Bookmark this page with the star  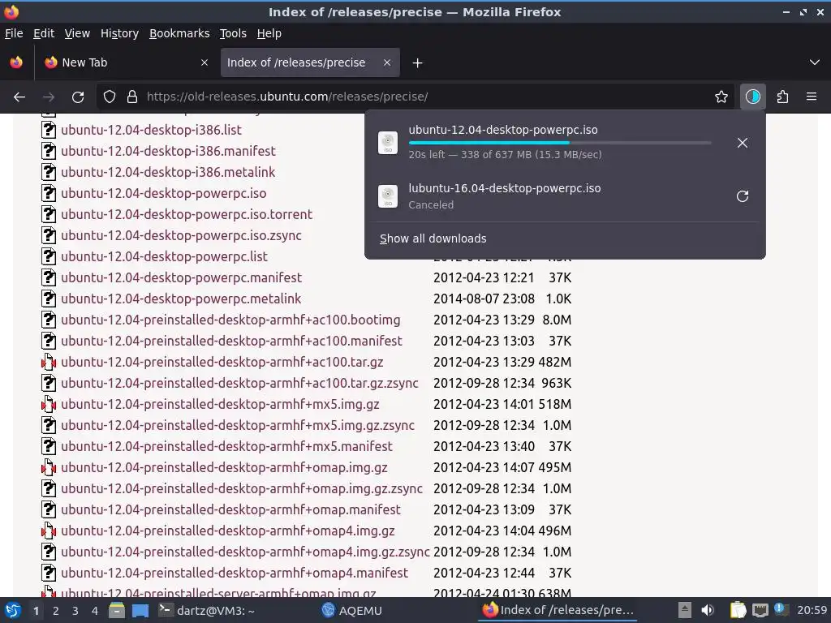click(721, 97)
